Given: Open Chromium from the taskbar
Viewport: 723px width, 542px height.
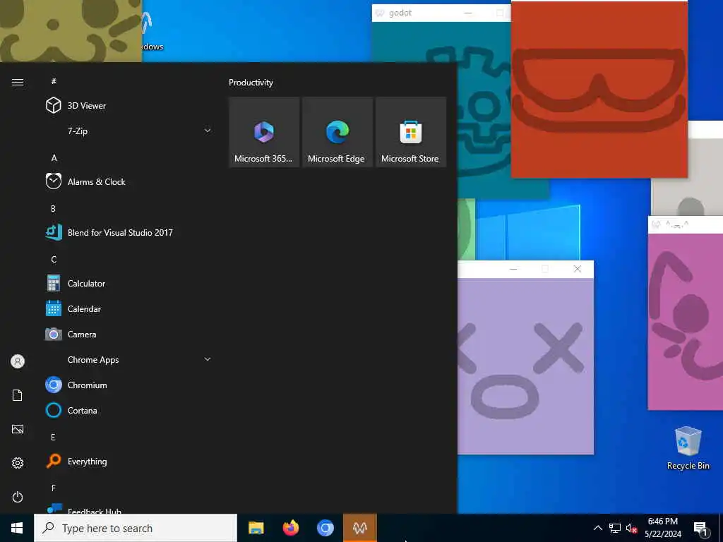Looking at the screenshot, I should pos(325,528).
